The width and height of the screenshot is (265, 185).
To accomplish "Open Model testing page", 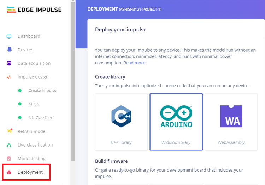I will (x=31, y=159).
